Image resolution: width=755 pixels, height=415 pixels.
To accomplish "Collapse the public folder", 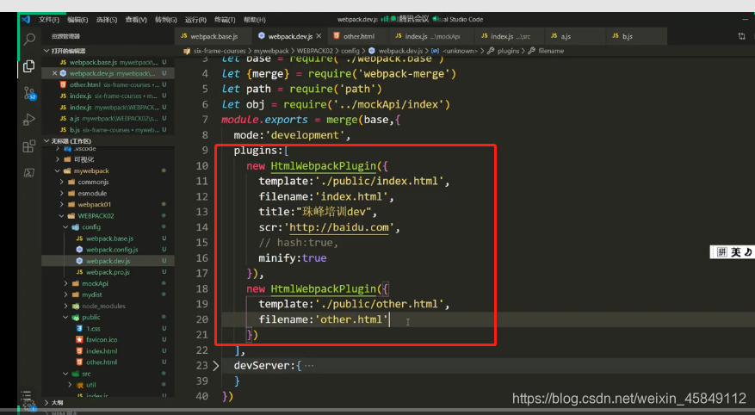I will [65, 317].
